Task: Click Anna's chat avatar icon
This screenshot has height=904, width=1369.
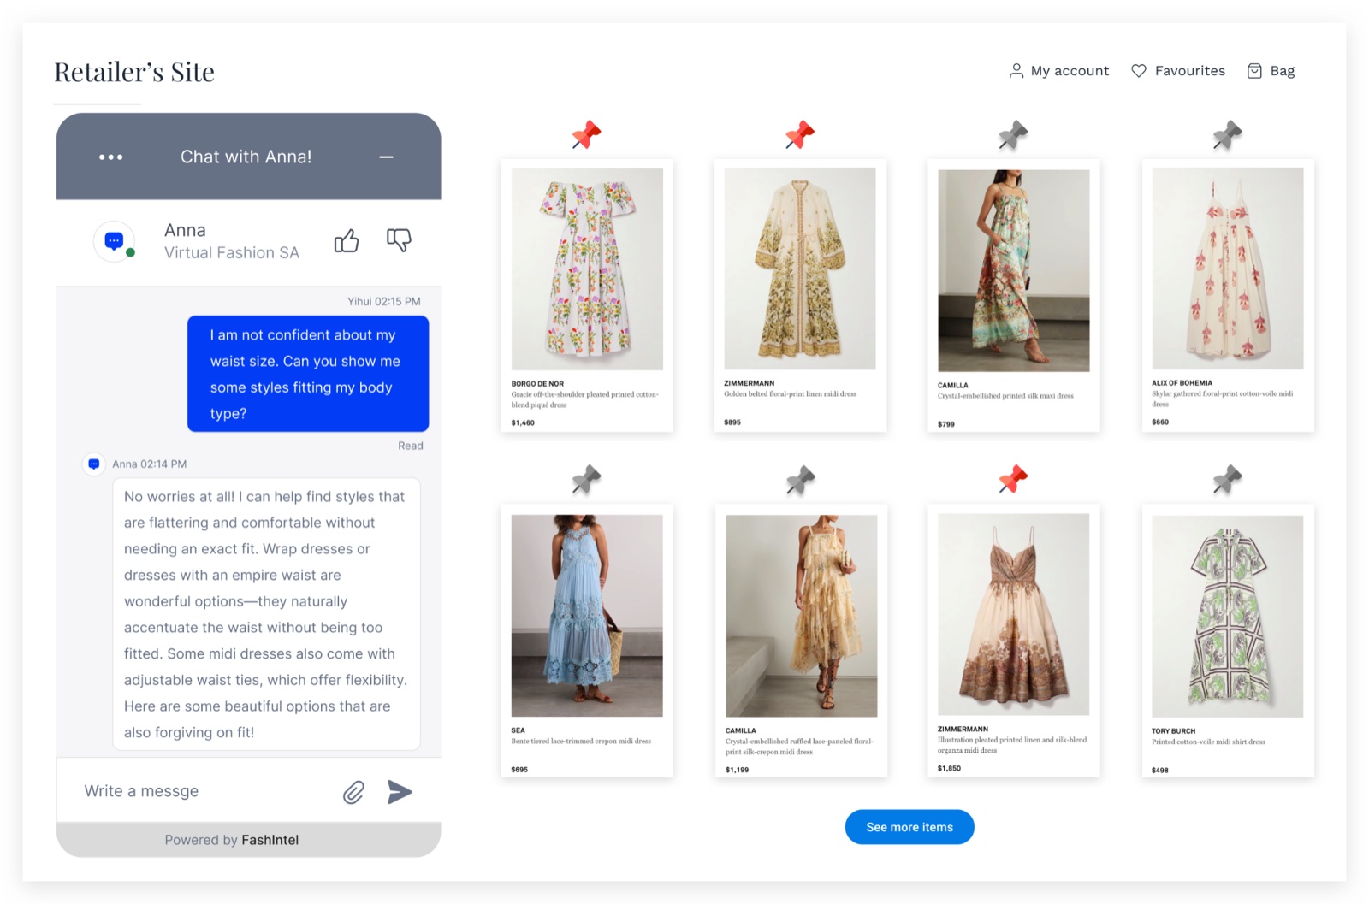Action: click(x=114, y=241)
